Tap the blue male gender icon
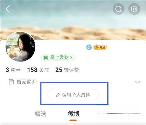Screen dimensions: 146x125 pos(89,47)
